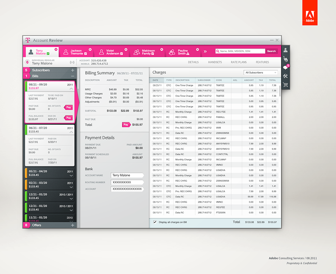
Task: Click the charges table scrollbar
Action: [280, 91]
